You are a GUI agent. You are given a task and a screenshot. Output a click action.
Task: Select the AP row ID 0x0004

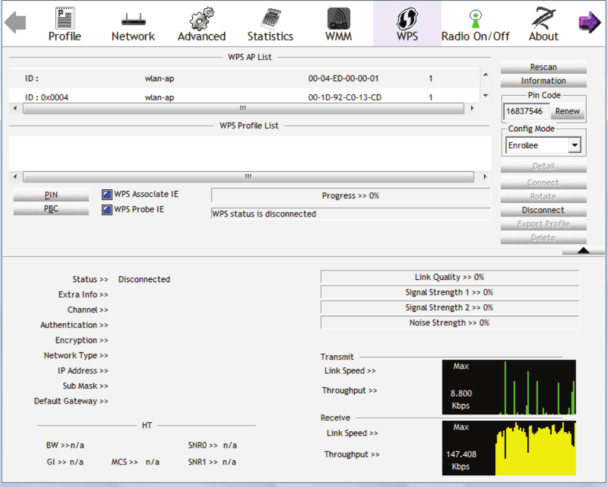tap(244, 97)
